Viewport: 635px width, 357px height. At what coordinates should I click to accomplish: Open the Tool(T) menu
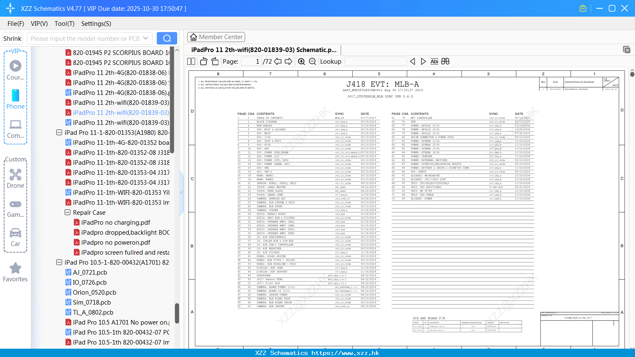[x=65, y=23]
